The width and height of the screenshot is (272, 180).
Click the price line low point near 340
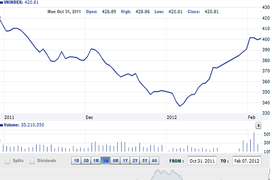tap(180, 106)
